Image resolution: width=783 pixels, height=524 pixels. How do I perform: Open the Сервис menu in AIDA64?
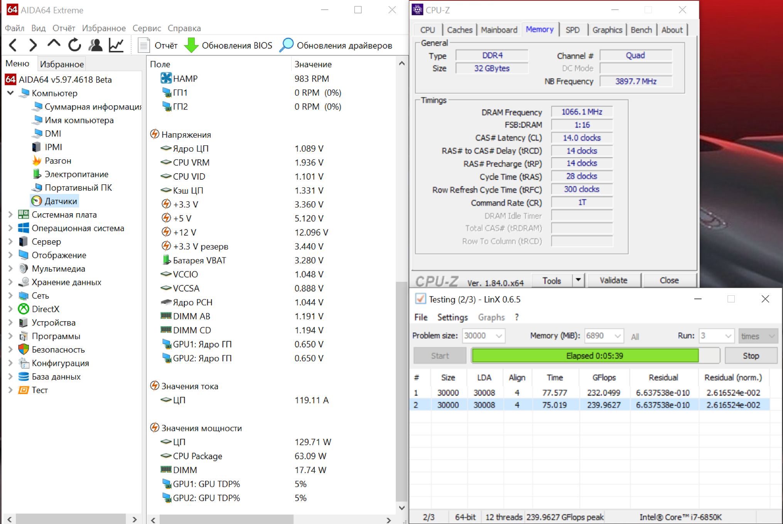coord(147,28)
